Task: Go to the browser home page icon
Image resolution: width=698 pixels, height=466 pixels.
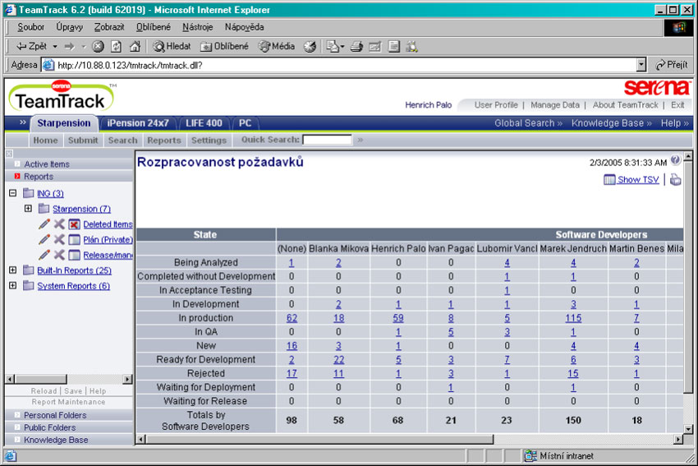Action: [x=135, y=46]
